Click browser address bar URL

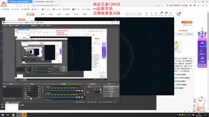47,5
